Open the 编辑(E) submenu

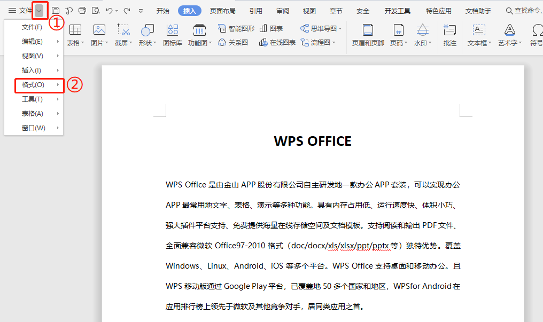[x=34, y=42]
